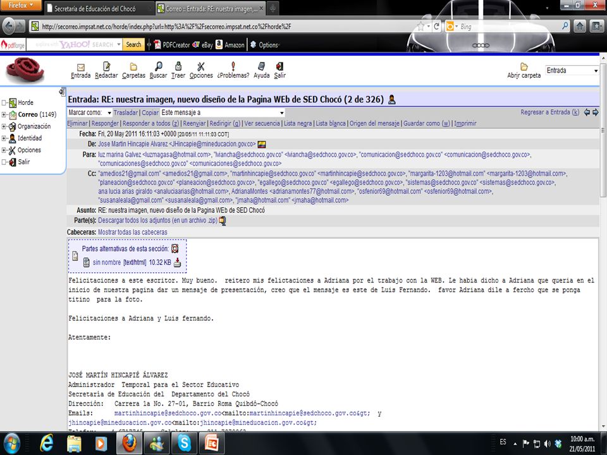Screen dimensions: 607x455
Task: Open the 'sin nombre' attachment part link
Action: (106, 262)
